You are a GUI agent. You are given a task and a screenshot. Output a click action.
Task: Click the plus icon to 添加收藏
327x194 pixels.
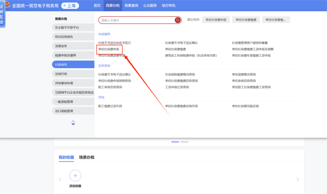pyautogui.click(x=75, y=175)
